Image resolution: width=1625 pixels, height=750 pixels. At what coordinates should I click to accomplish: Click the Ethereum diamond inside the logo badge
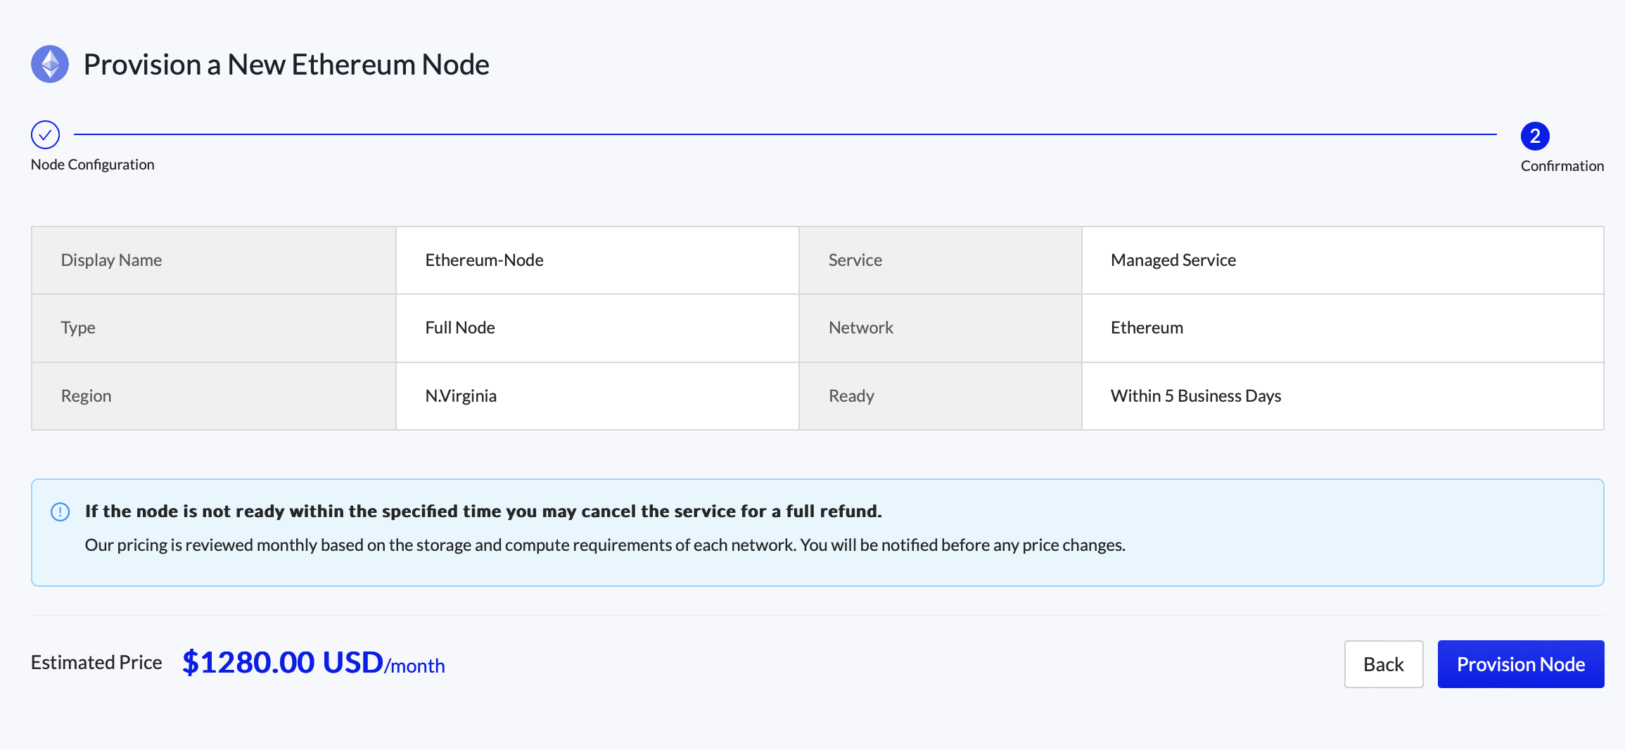click(x=49, y=64)
